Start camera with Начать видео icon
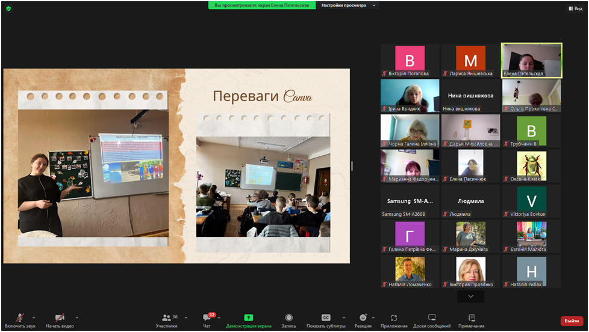 (x=60, y=318)
